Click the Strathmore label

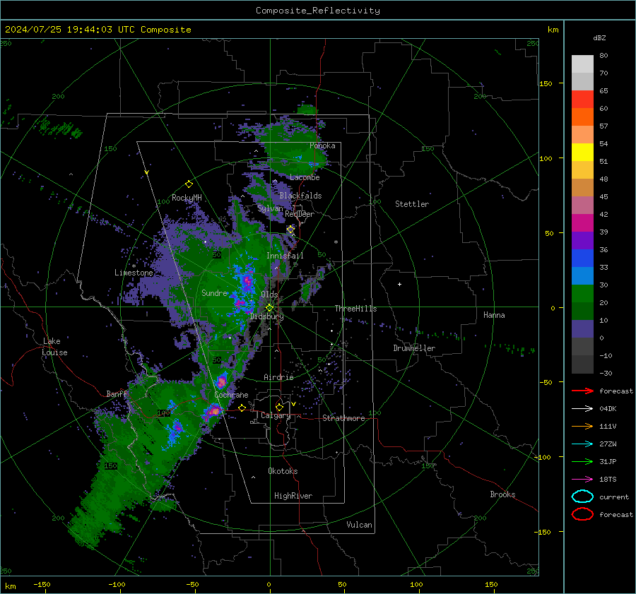click(343, 418)
